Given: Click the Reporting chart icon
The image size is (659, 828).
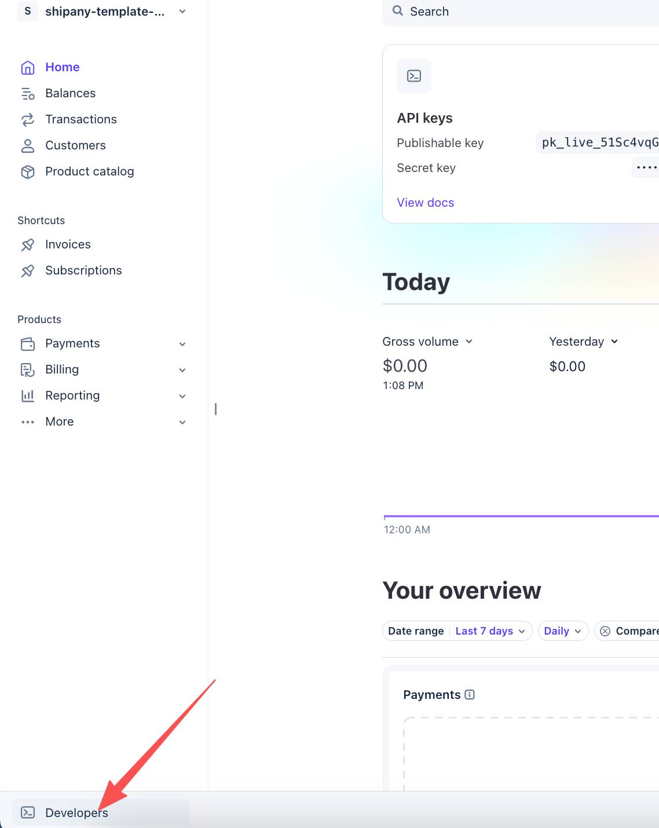Looking at the screenshot, I should pos(28,396).
